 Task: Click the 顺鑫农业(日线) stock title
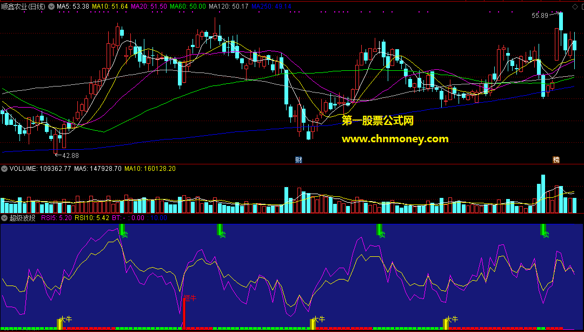(23, 6)
